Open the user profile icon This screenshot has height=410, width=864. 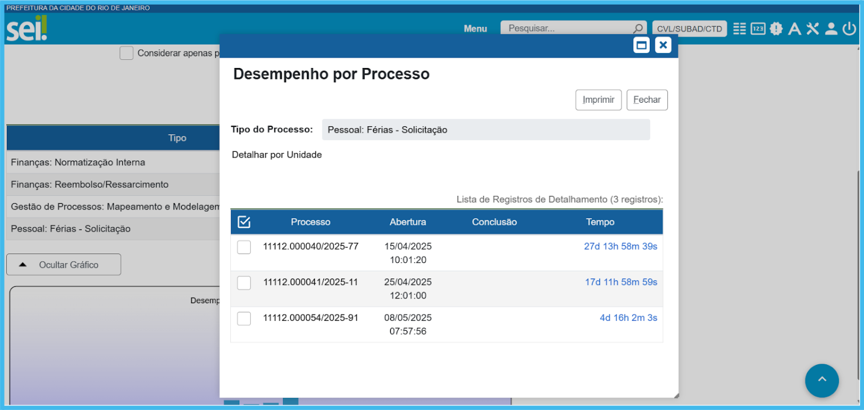(831, 29)
